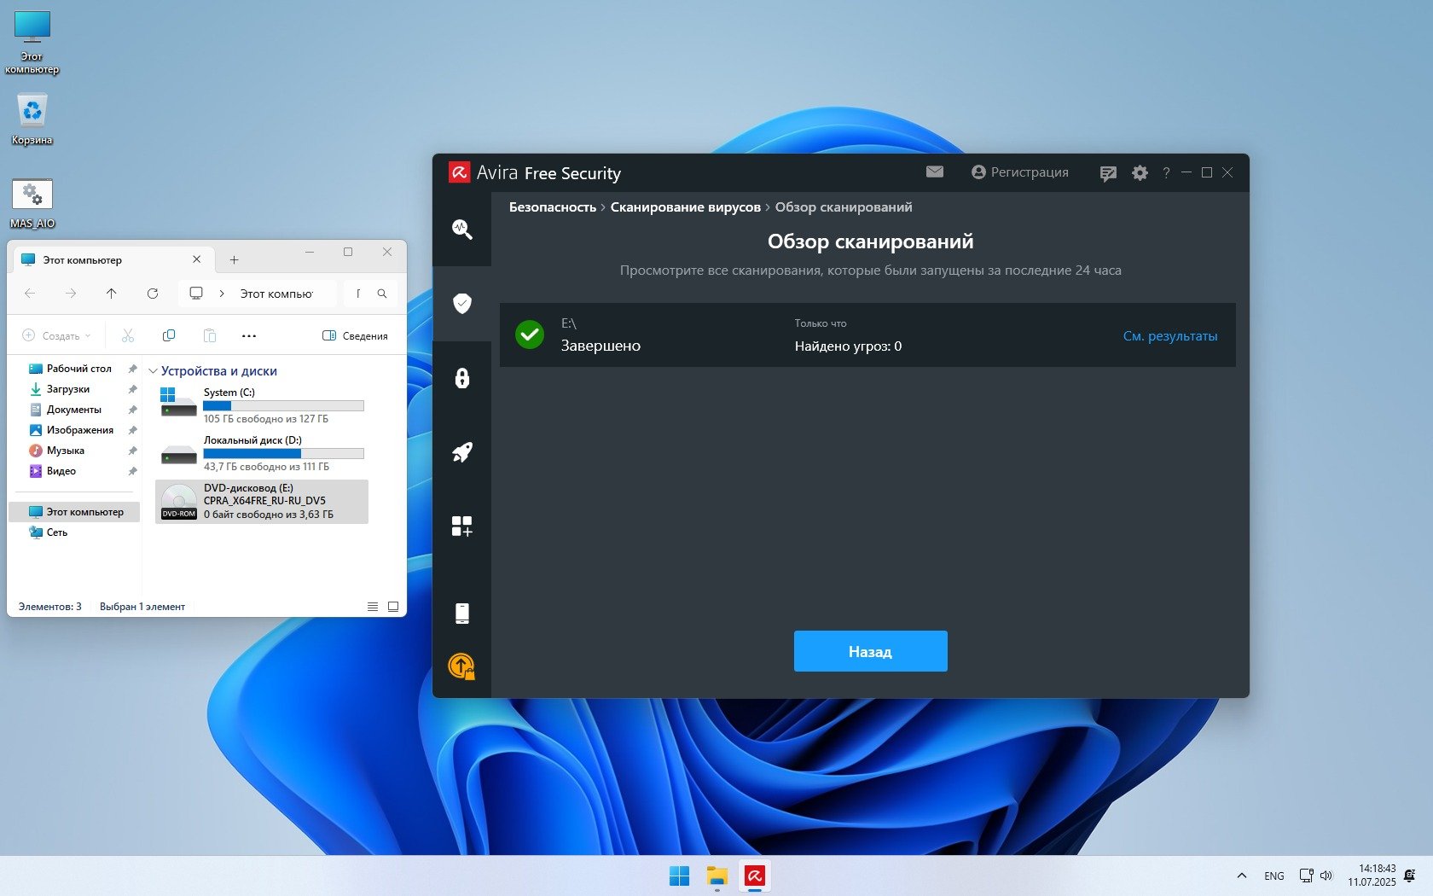Select Рабочий стол in Explorer sidebar
1433x896 pixels.
click(x=78, y=369)
